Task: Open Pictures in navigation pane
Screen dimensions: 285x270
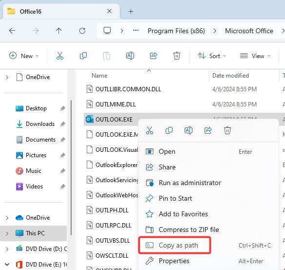Action: [x=36, y=155]
